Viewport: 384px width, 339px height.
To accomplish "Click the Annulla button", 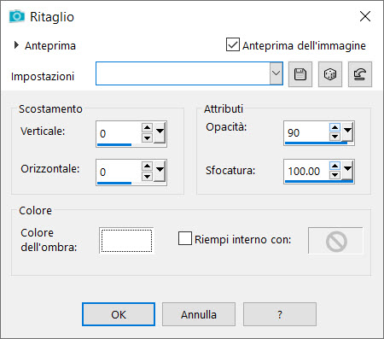I will click(199, 314).
